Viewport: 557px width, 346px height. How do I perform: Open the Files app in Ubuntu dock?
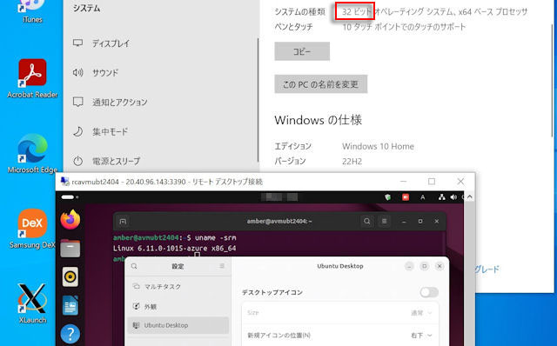[x=70, y=248]
